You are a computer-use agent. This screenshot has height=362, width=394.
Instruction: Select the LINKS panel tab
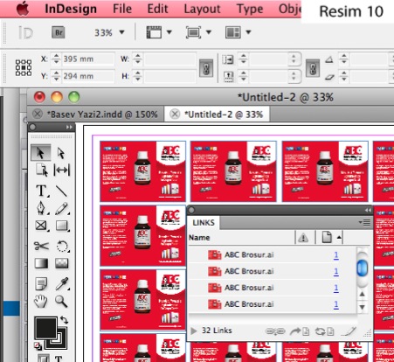pos(204,223)
